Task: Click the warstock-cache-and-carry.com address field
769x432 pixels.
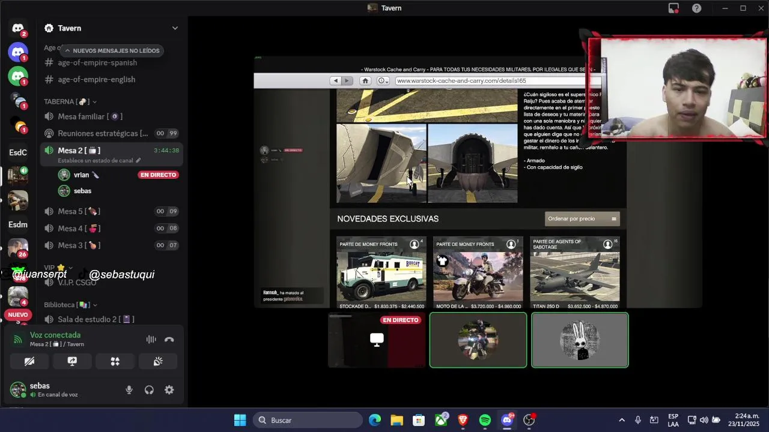Action: pyautogui.click(x=490, y=80)
